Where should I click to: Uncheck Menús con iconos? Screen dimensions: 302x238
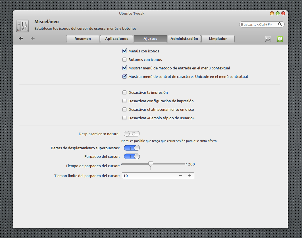pyautogui.click(x=124, y=51)
